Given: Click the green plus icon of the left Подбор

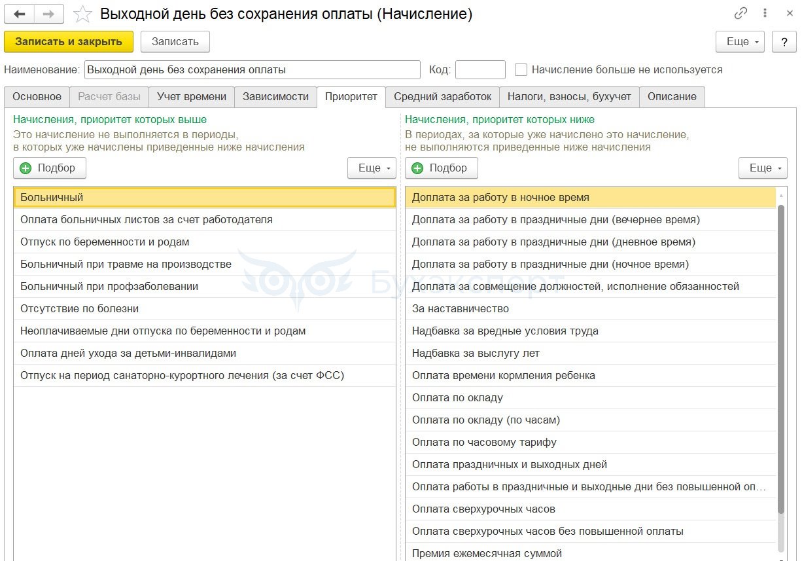Looking at the screenshot, I should 26,168.
